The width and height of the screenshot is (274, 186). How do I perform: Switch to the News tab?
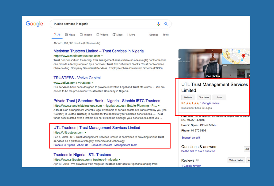70,35
